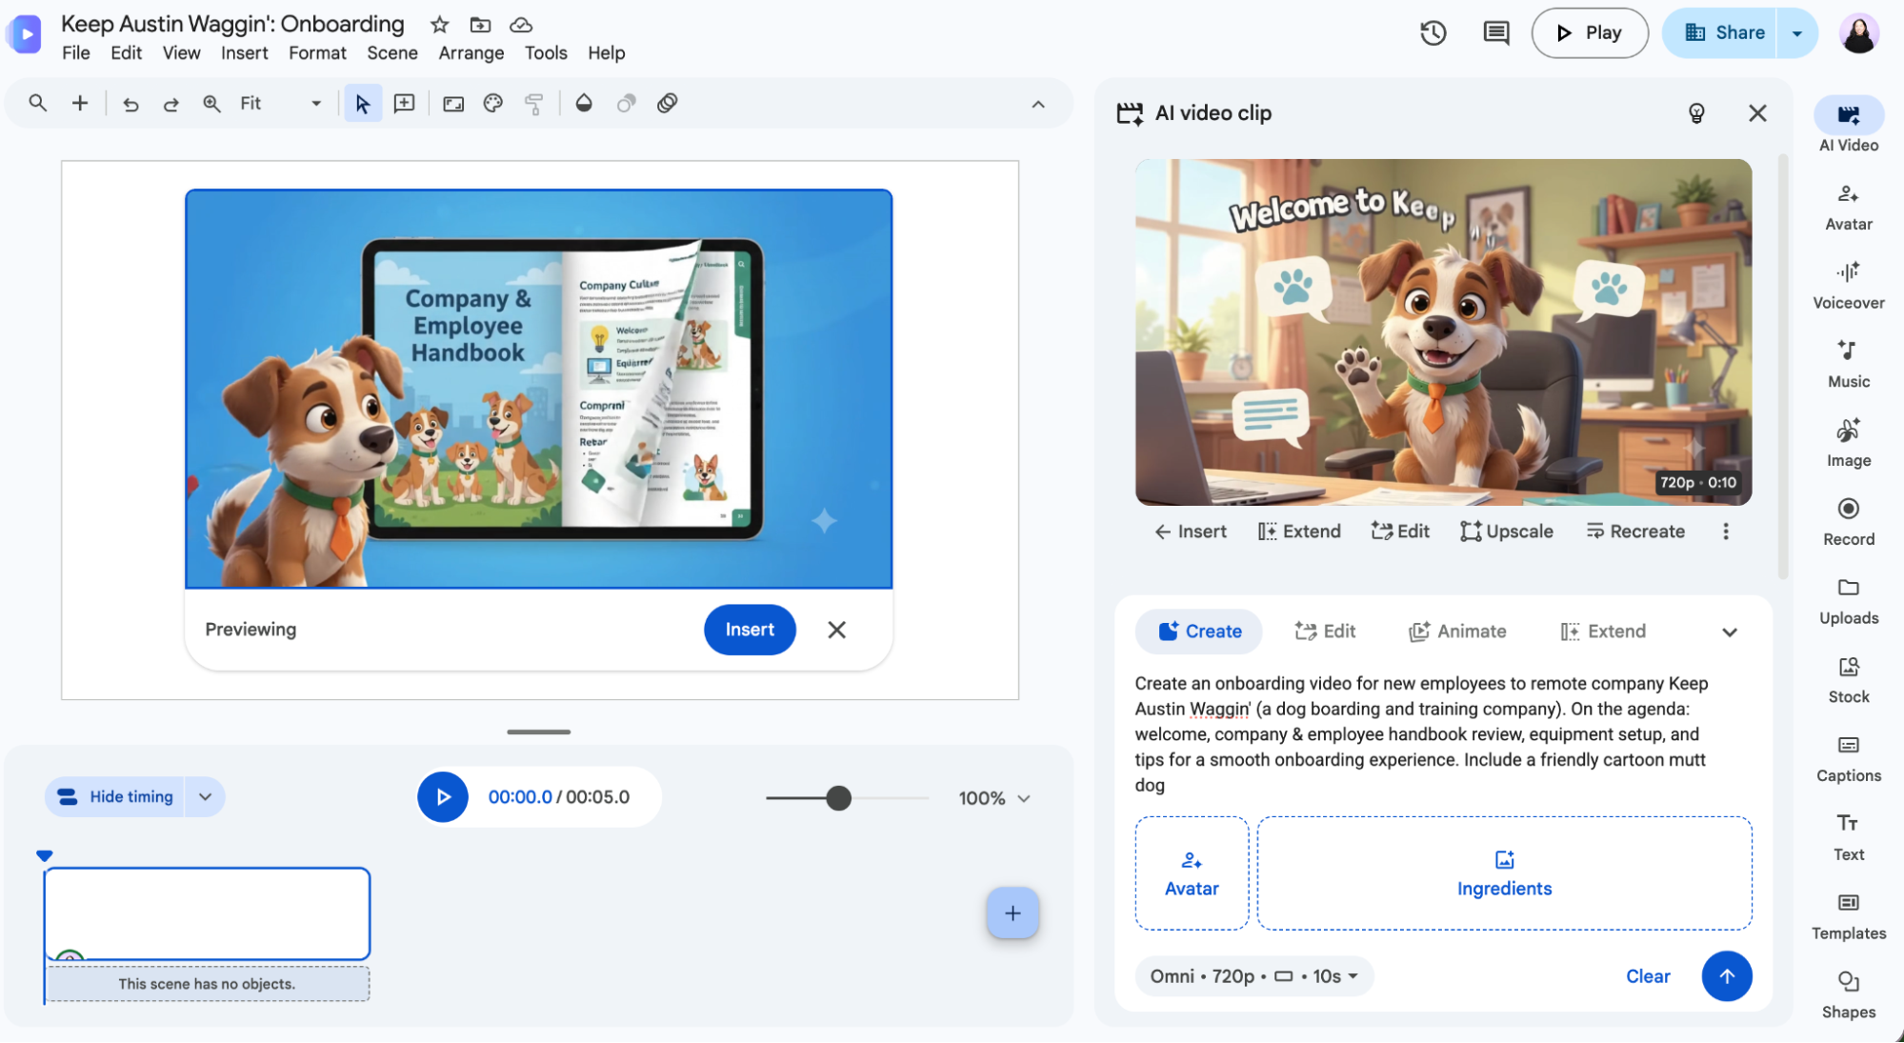
Task: Open the Voiceover sidebar tool
Action: coord(1848,287)
